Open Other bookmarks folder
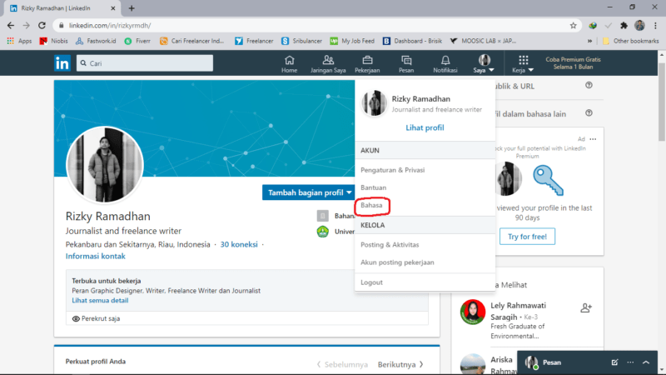The image size is (666, 375). (631, 41)
